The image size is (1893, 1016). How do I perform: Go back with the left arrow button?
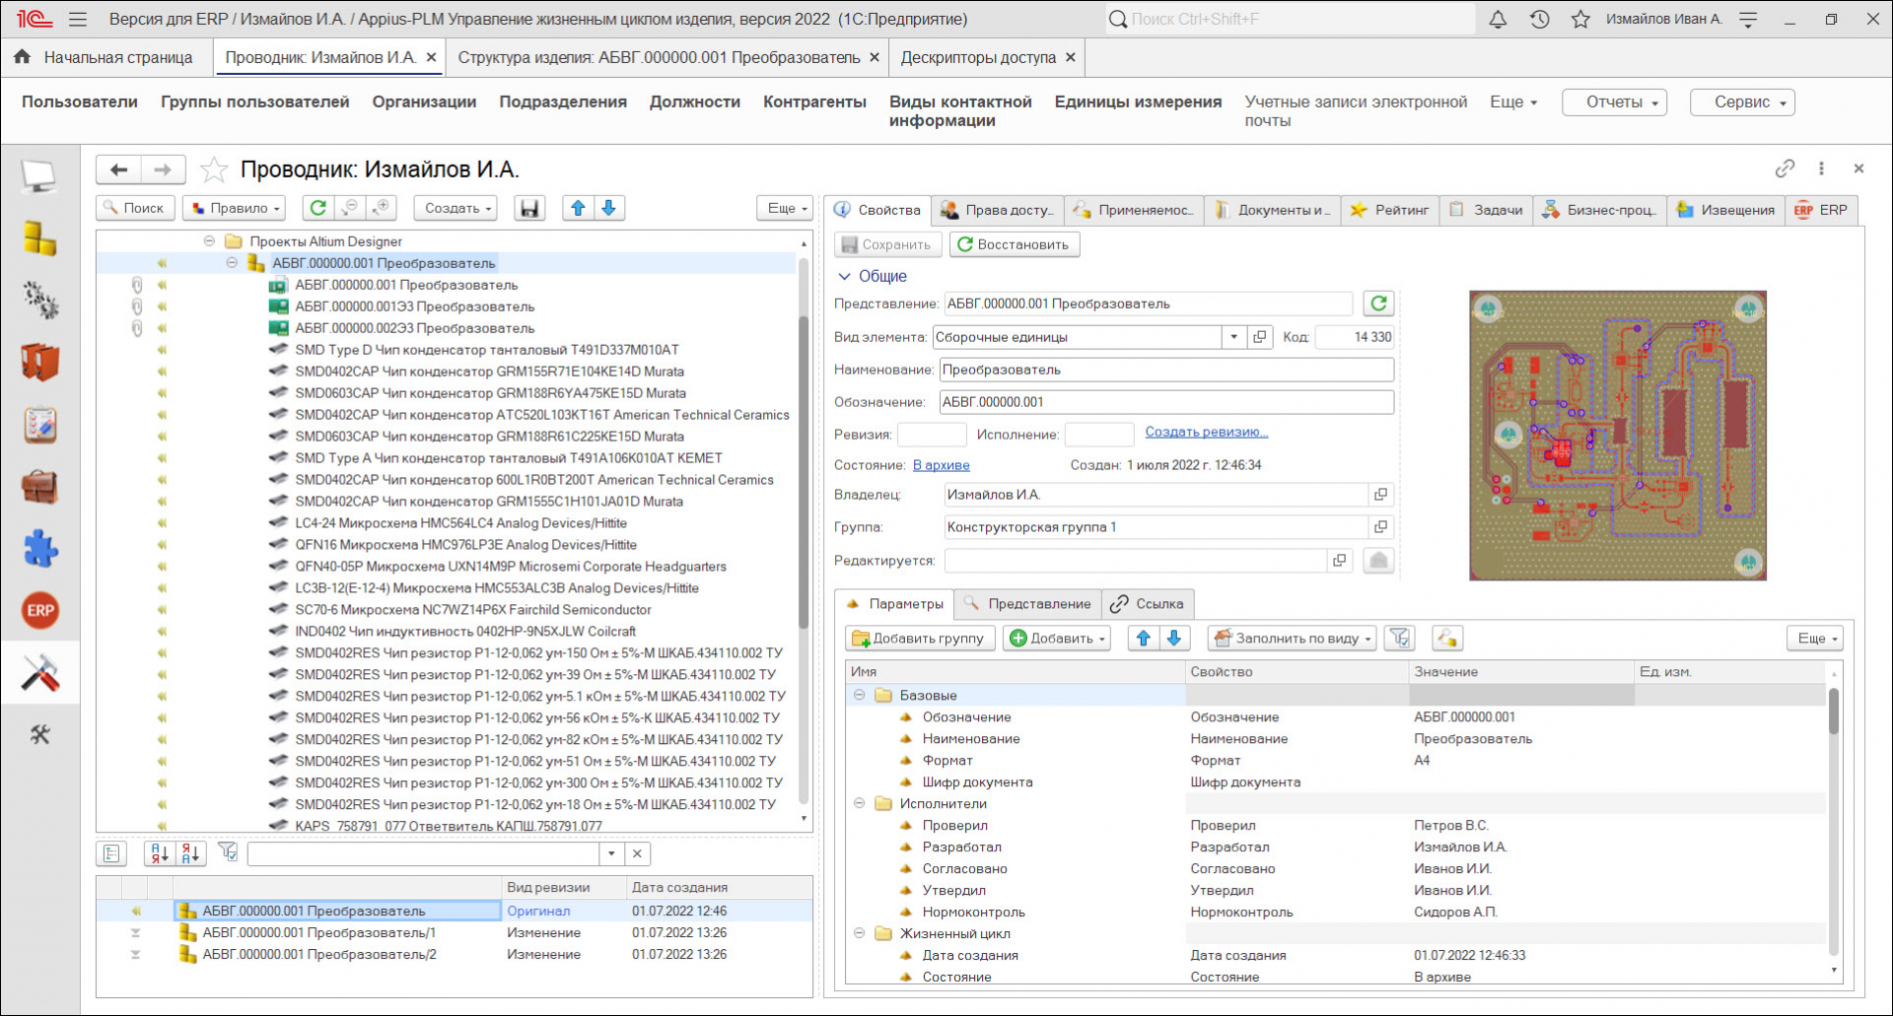(x=119, y=169)
